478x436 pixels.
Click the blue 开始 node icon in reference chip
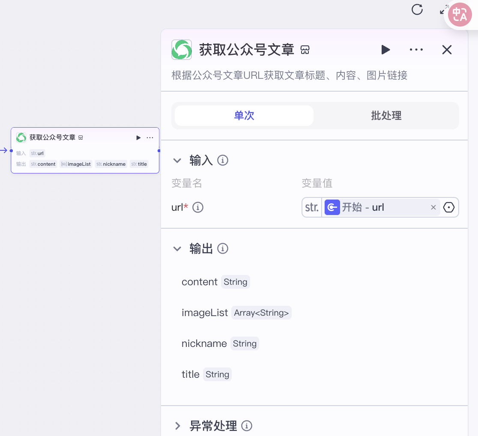[332, 207]
